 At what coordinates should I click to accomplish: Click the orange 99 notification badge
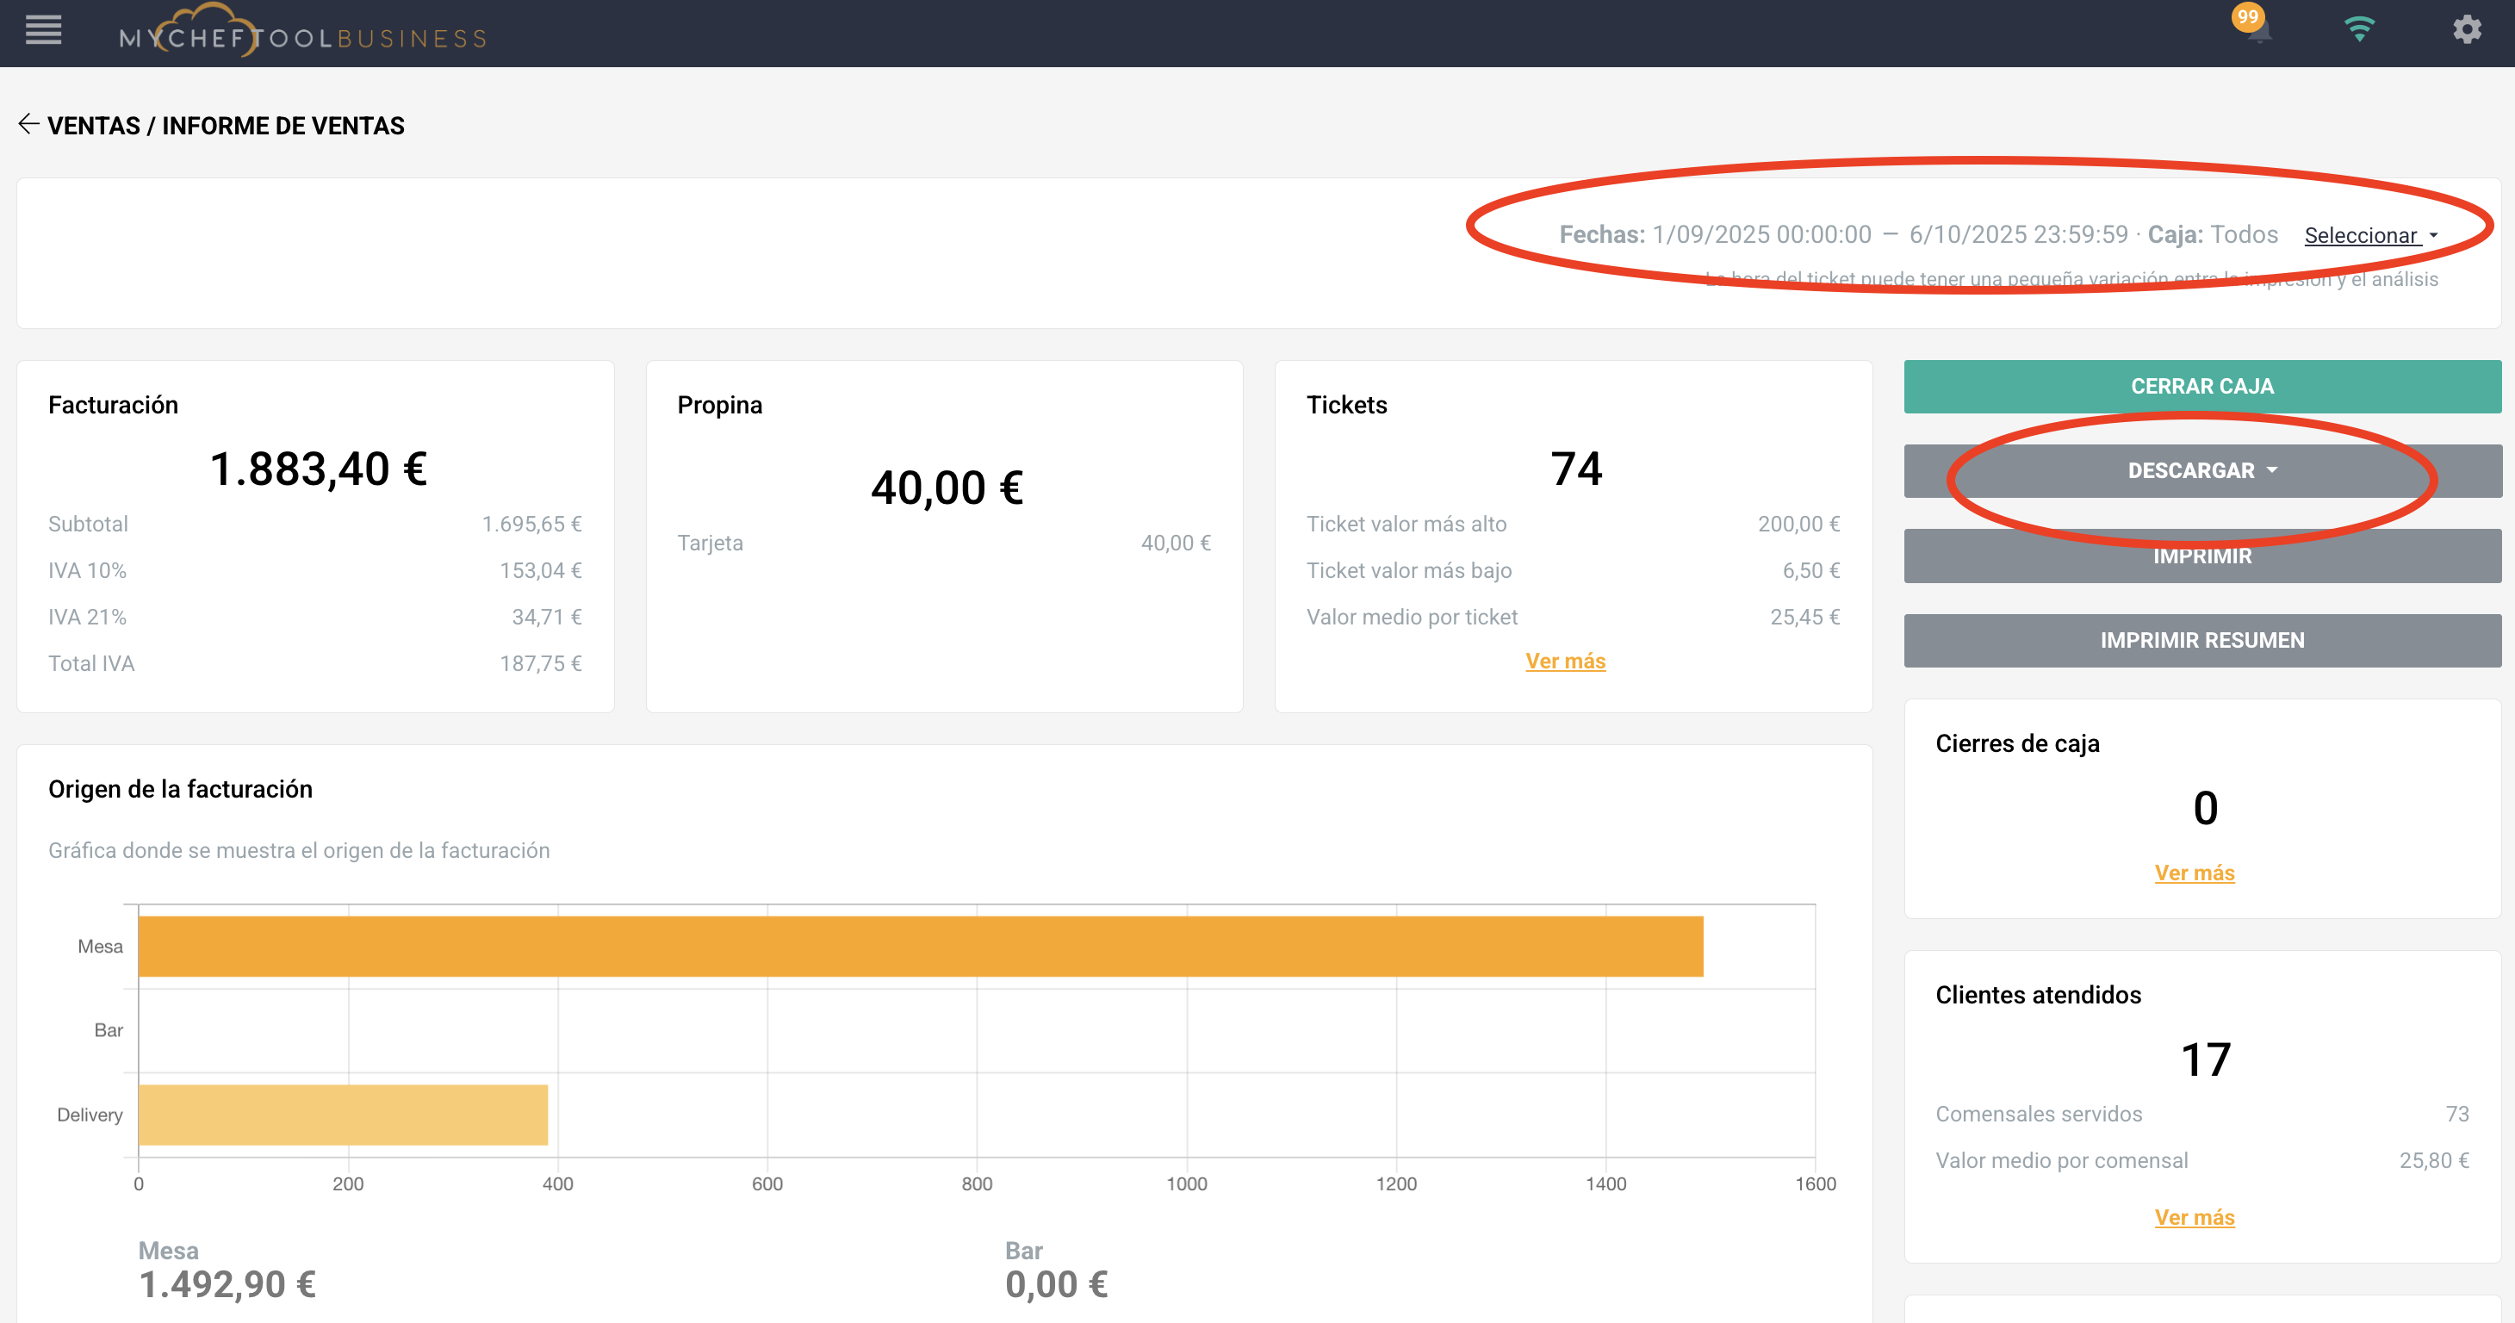coord(2247,16)
